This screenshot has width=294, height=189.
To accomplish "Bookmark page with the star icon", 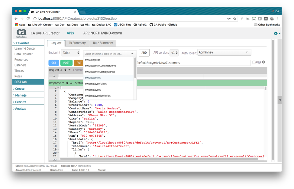I will (235, 19).
